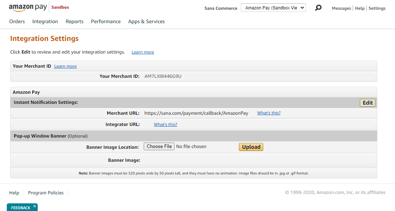Click Edit for Instant Notification Settings

point(367,103)
